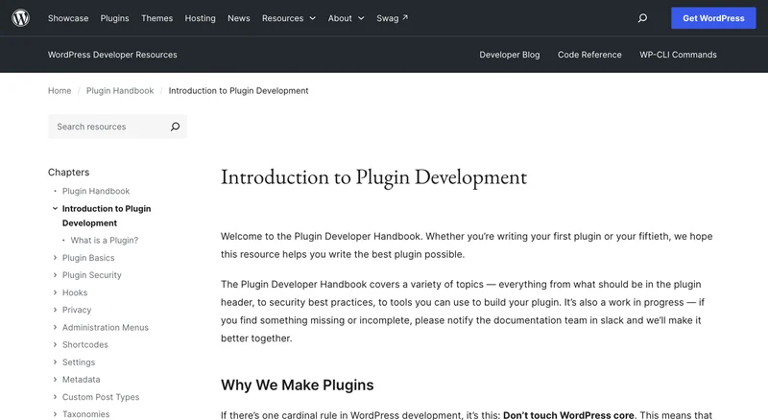Expand the Plugin Basics chapter chevron
The width and height of the screenshot is (768, 420).
click(55, 258)
